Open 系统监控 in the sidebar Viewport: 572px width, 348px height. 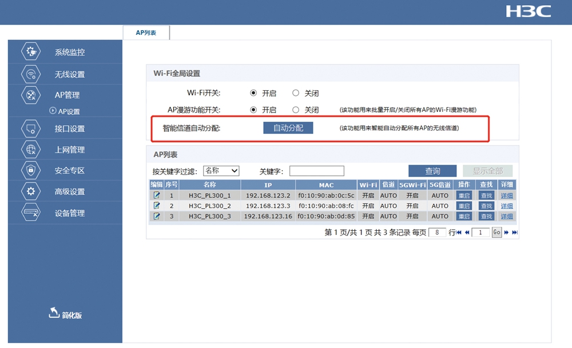69,53
